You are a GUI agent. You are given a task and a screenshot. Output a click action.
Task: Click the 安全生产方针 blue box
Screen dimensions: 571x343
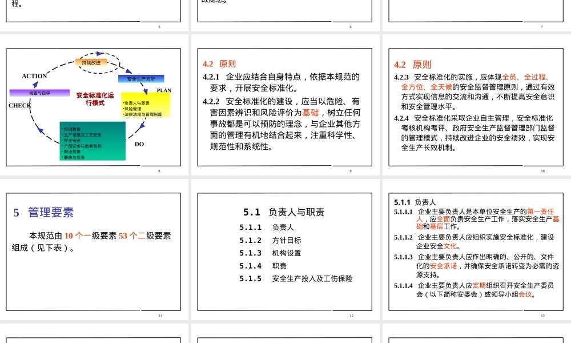point(141,79)
